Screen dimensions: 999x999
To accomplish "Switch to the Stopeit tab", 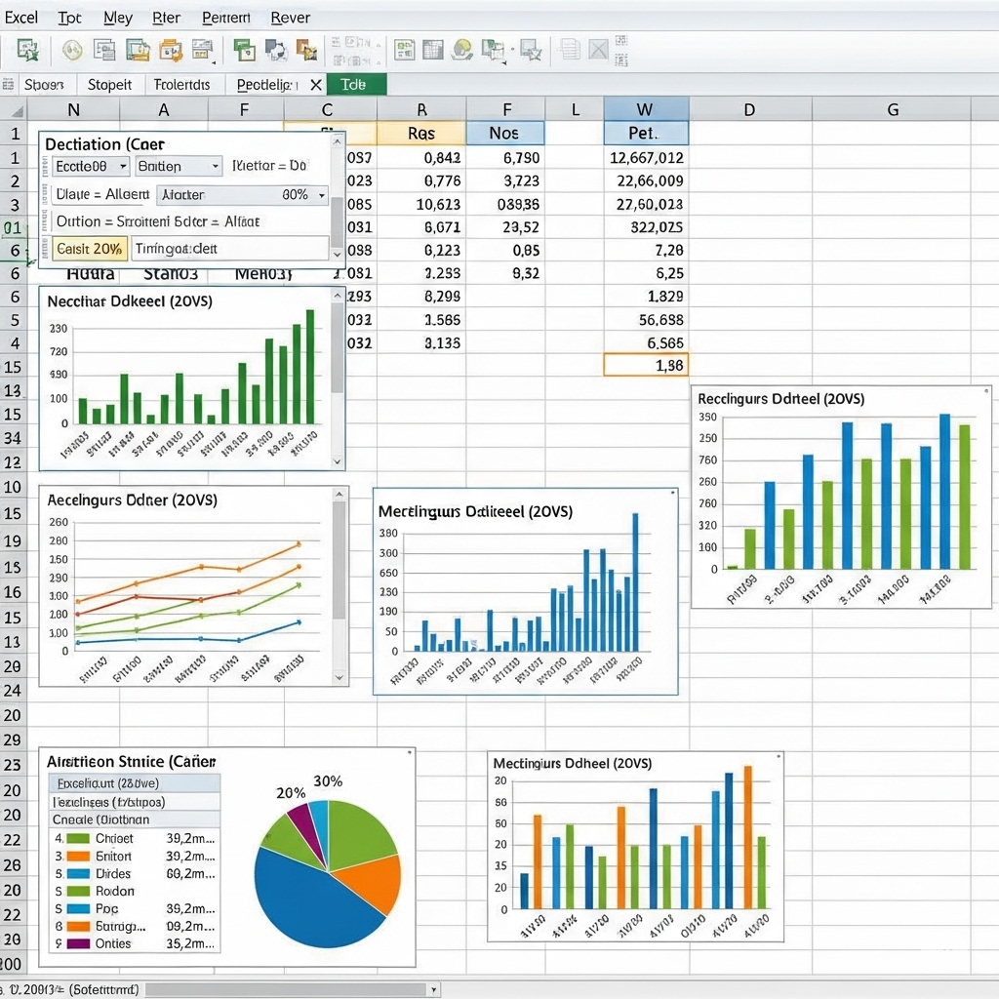I will point(109,85).
